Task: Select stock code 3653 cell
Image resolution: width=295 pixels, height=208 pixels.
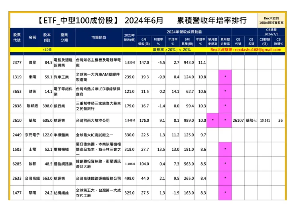Action: click(17, 91)
